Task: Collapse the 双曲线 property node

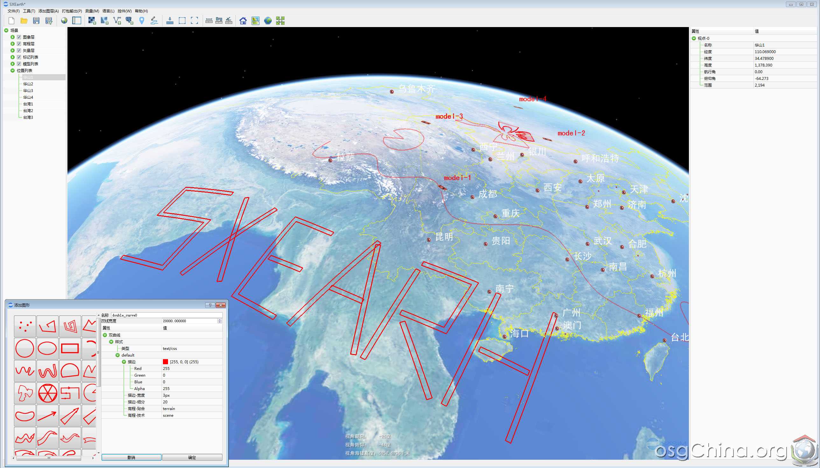Action: click(x=105, y=335)
